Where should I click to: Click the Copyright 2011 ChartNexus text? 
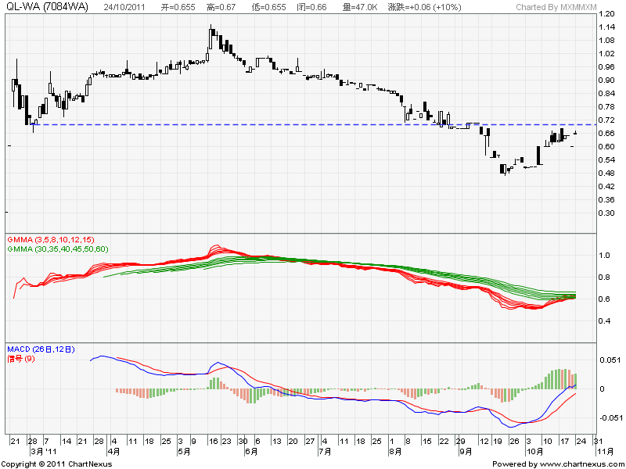pyautogui.click(x=56, y=464)
